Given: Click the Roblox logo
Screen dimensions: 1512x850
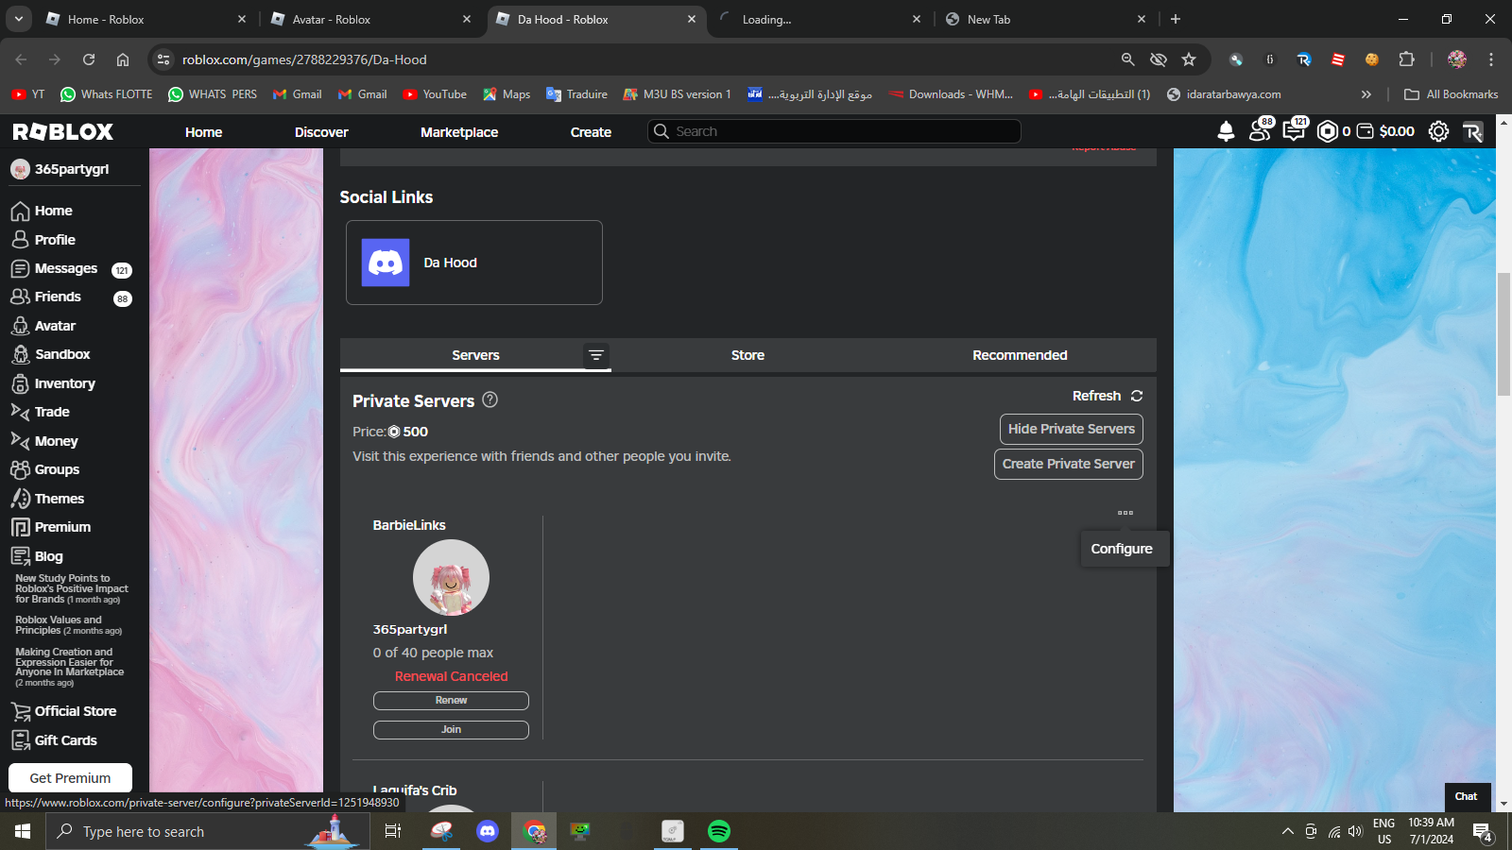Looking at the screenshot, I should (63, 131).
